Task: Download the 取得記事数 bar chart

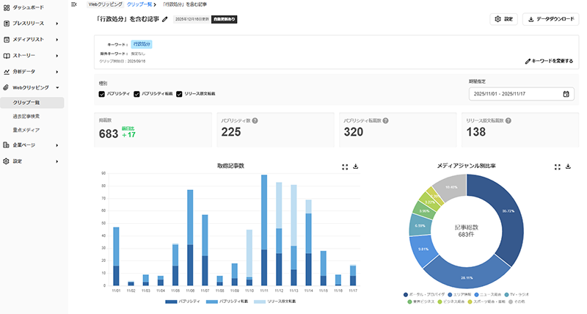Action: coord(356,167)
